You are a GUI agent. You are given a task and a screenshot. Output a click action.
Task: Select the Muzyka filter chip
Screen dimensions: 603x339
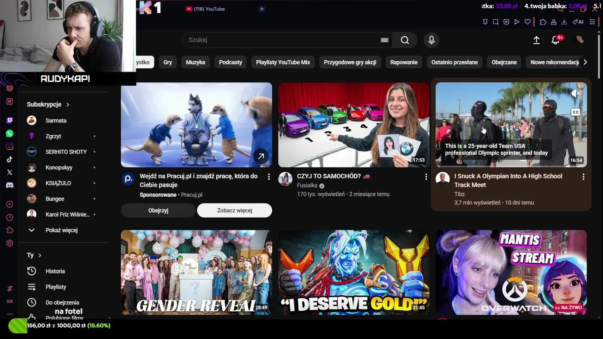pos(196,62)
